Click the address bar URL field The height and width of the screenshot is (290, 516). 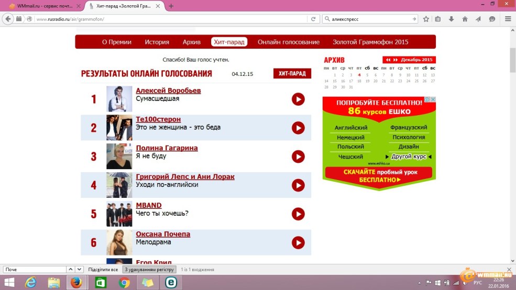click(171, 19)
